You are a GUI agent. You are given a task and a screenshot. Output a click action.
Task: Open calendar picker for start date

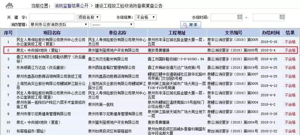tap(240, 17)
